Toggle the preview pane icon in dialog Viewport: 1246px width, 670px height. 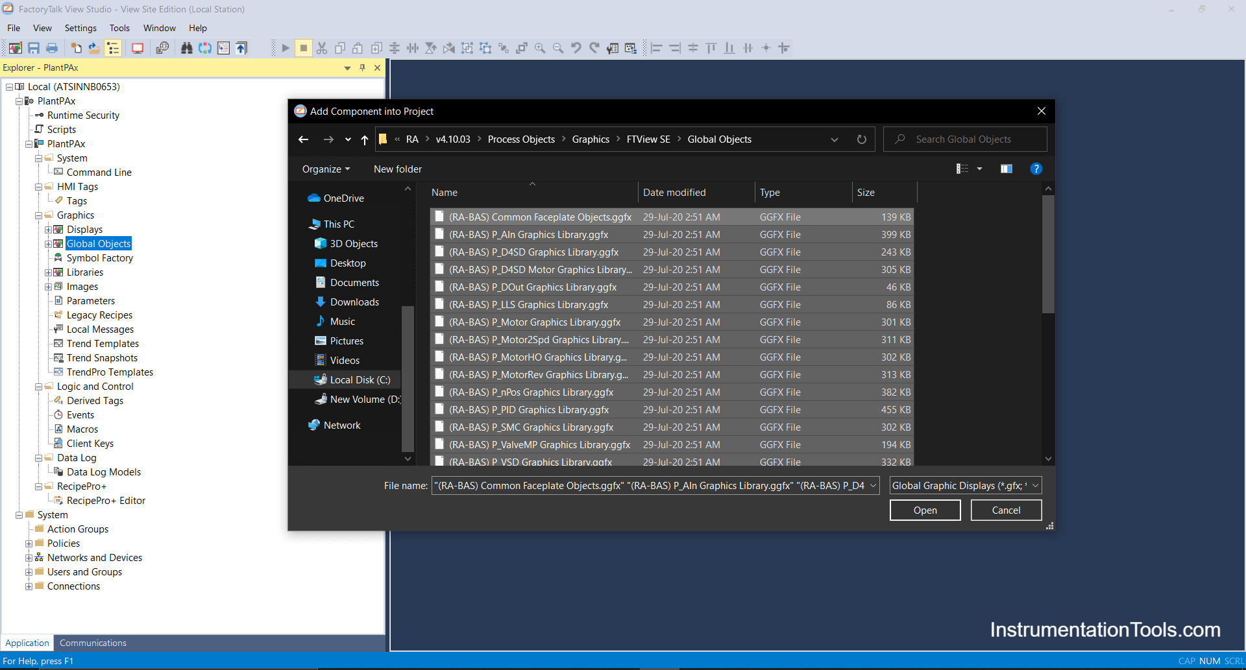point(1007,169)
